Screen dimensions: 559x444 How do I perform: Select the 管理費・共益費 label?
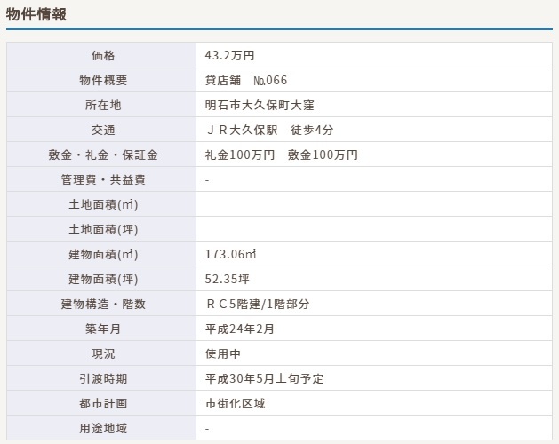tap(103, 180)
